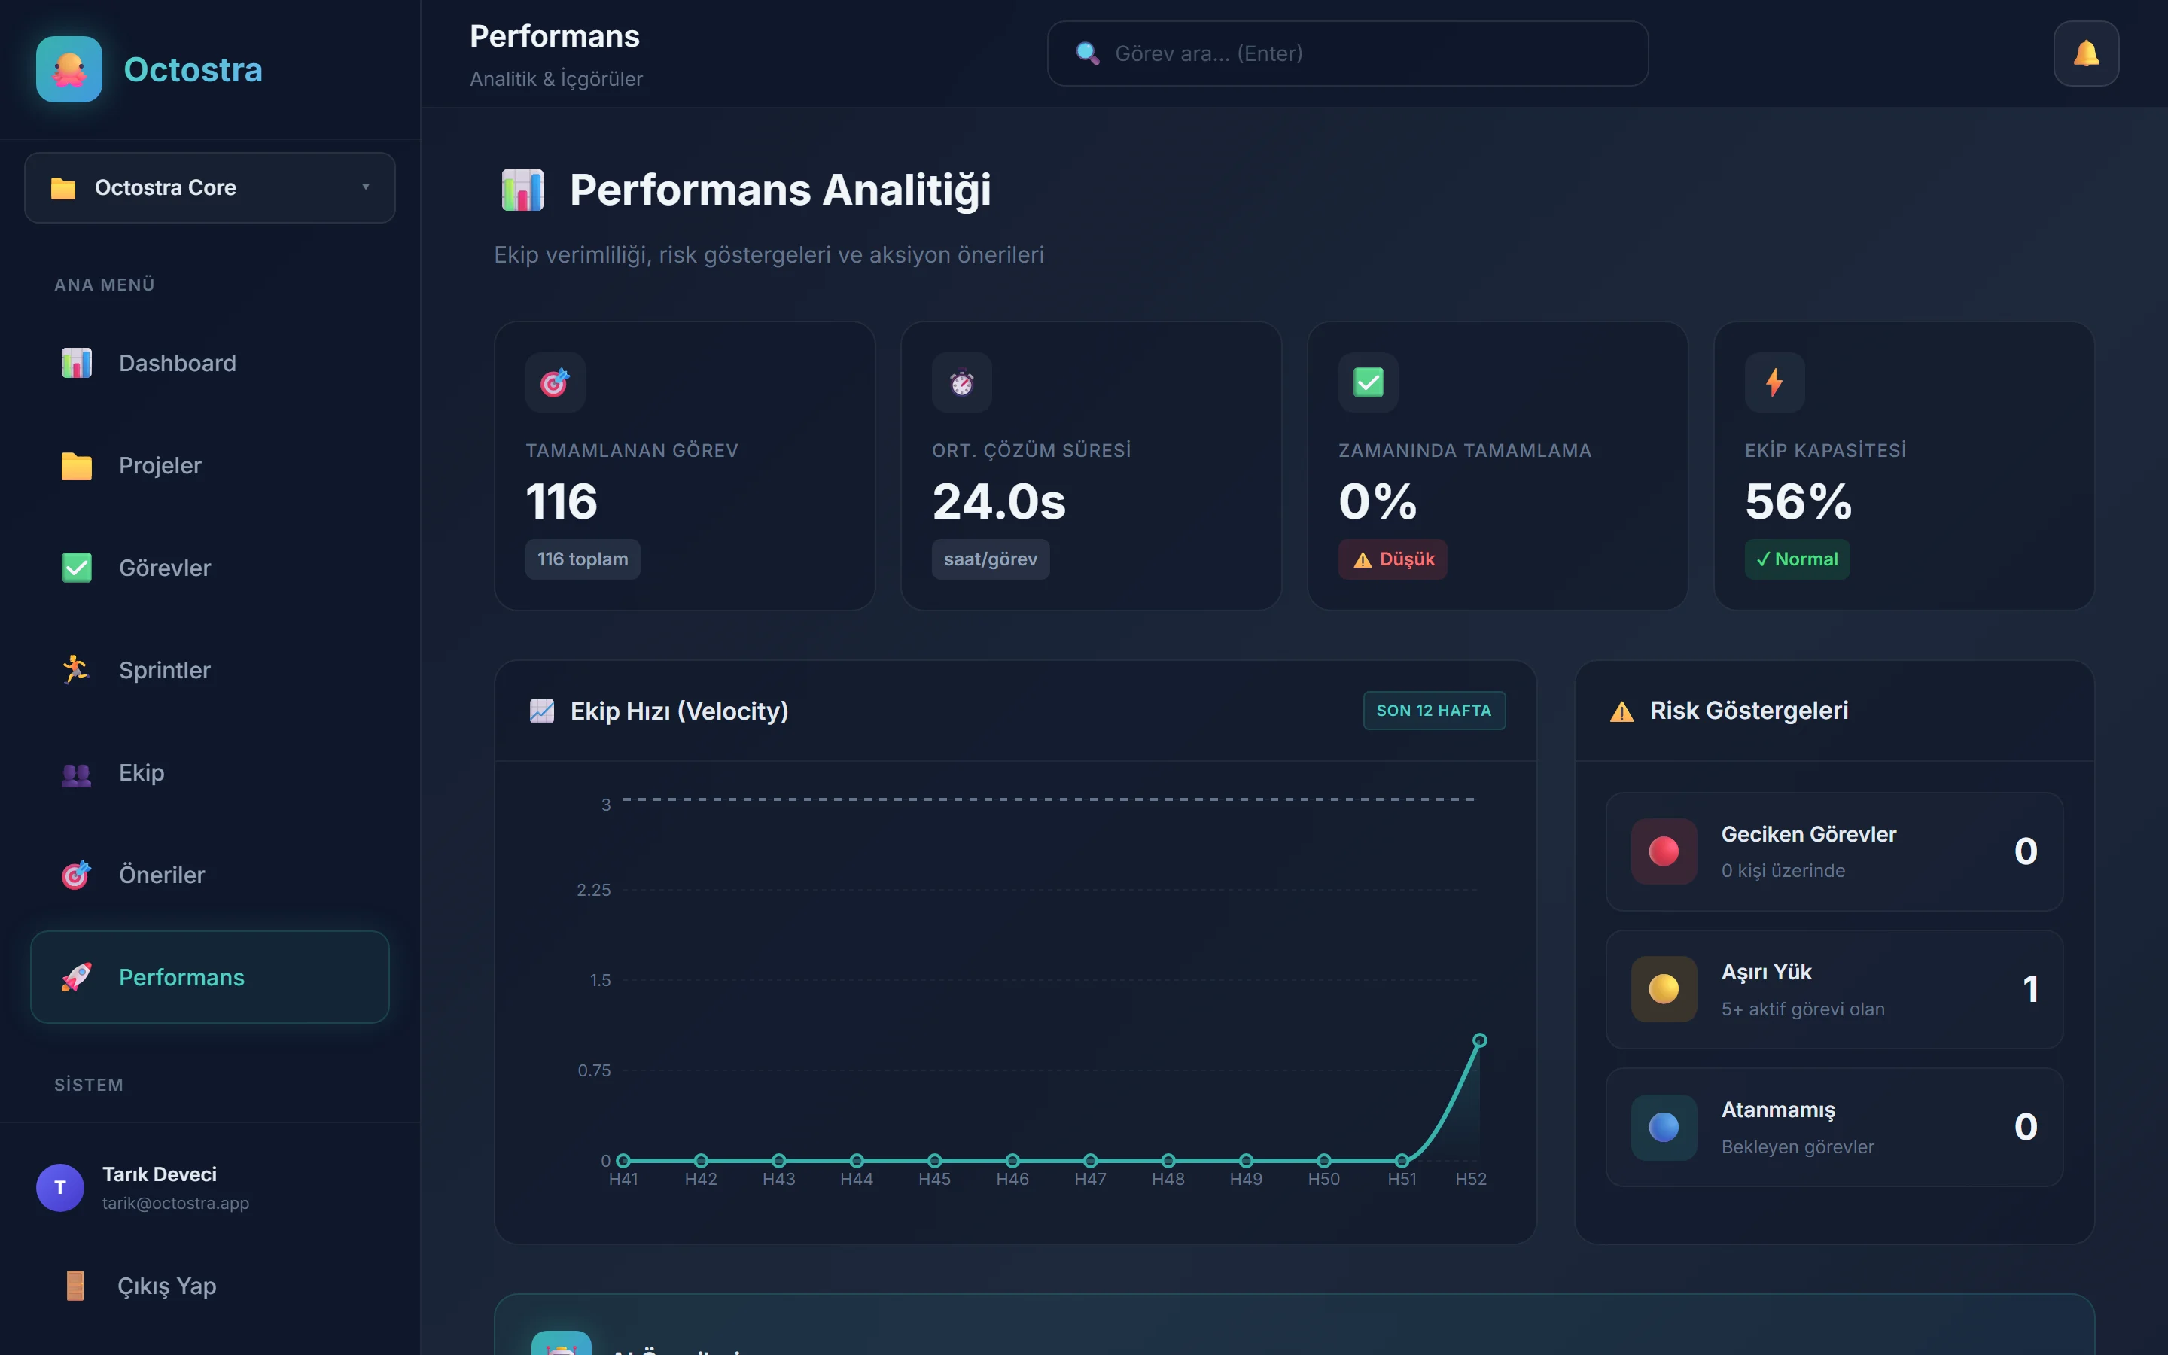Image resolution: width=2168 pixels, height=1355 pixels.
Task: Click the Tarık Deveci avatar
Action: (x=60, y=1187)
